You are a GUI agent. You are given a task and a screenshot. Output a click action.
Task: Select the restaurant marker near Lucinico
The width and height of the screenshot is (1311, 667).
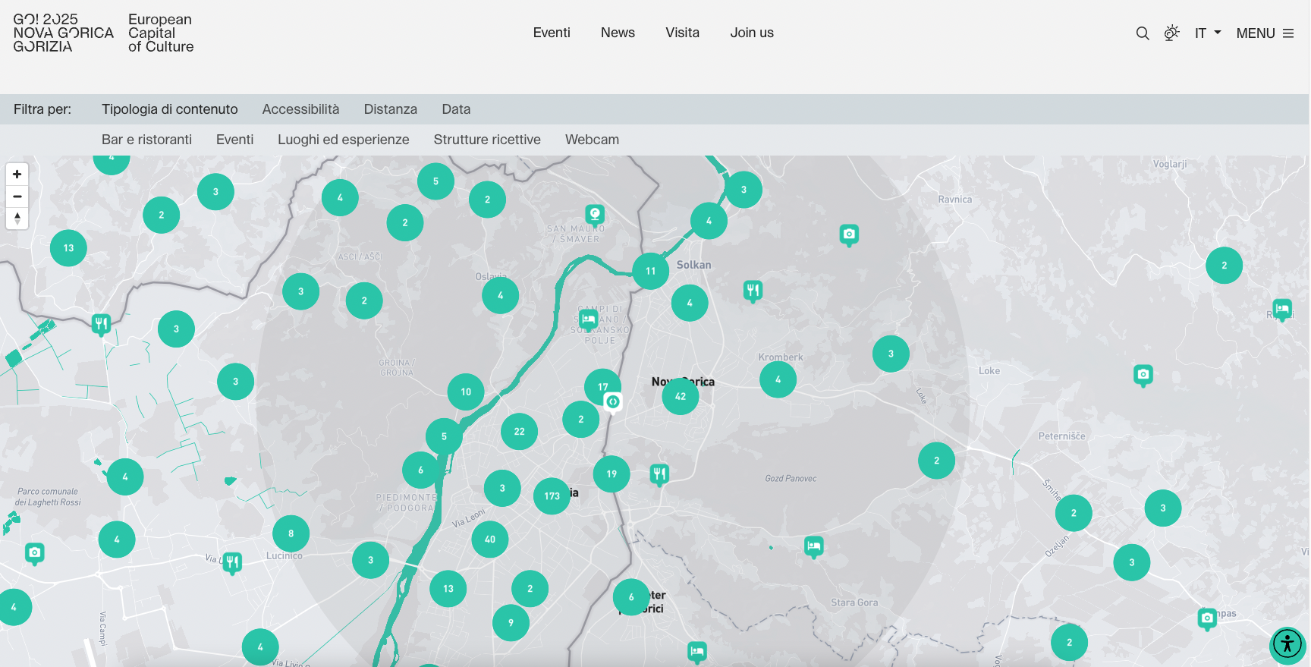click(x=233, y=563)
